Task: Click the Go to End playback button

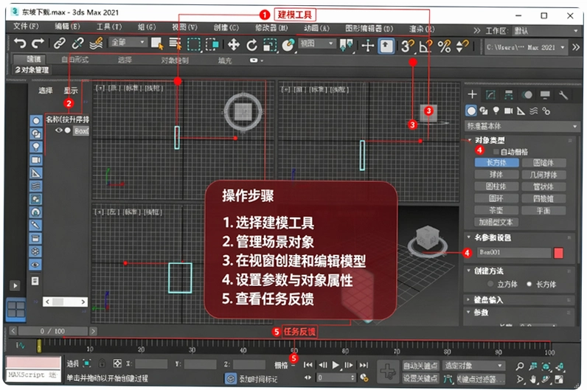Action: [364, 365]
